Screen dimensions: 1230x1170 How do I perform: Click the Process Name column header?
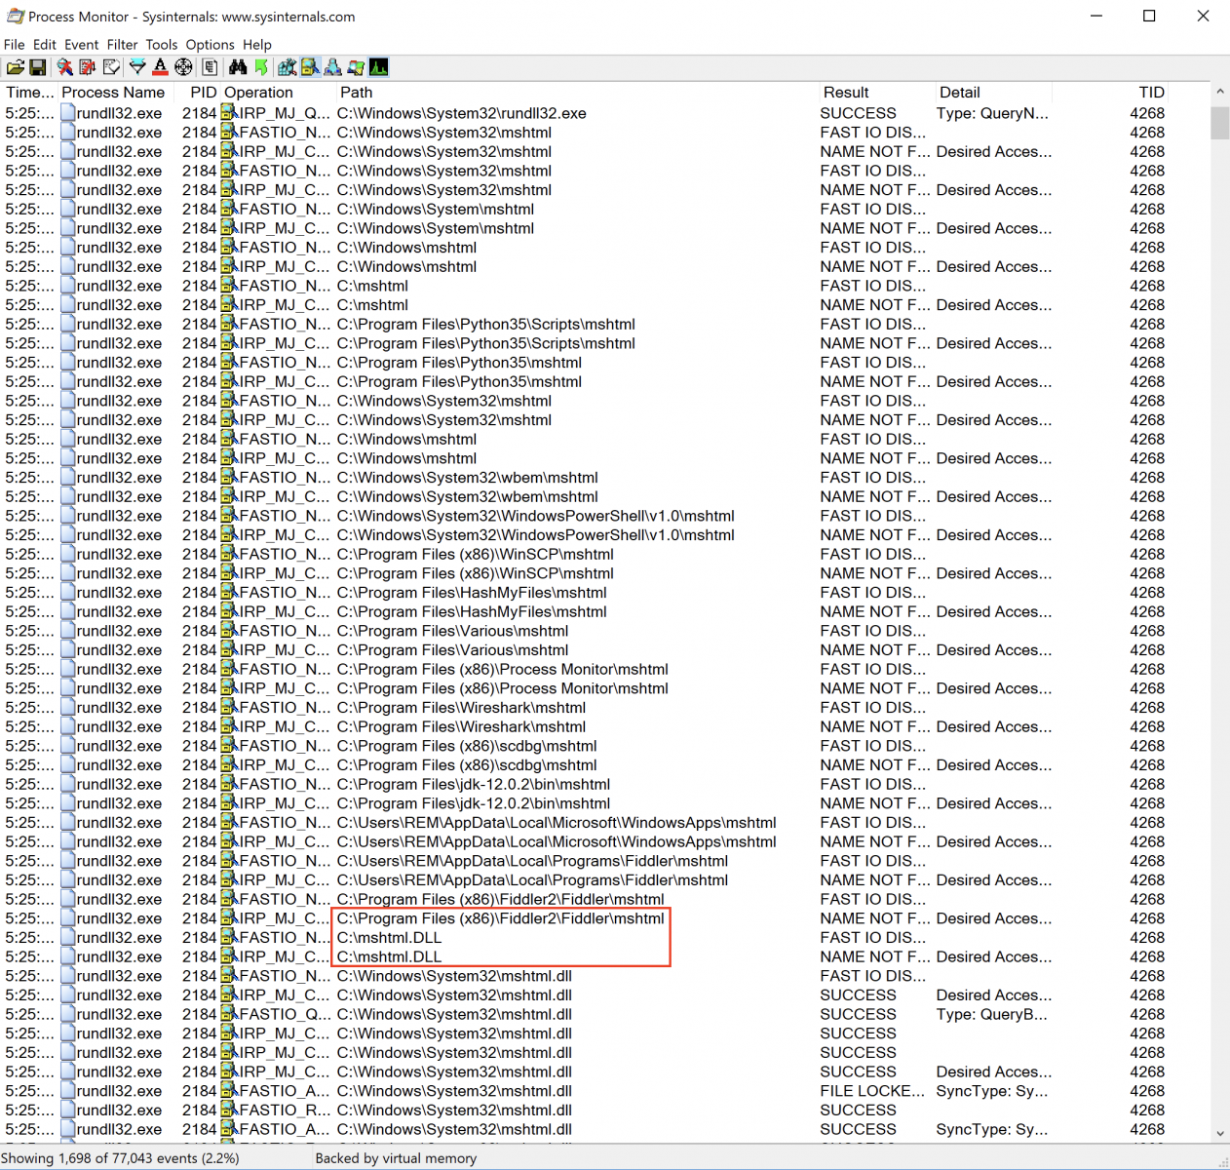113,93
